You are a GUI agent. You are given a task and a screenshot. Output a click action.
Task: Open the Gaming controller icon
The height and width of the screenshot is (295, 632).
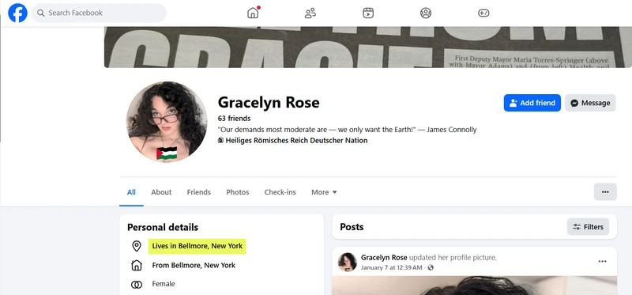coord(483,13)
